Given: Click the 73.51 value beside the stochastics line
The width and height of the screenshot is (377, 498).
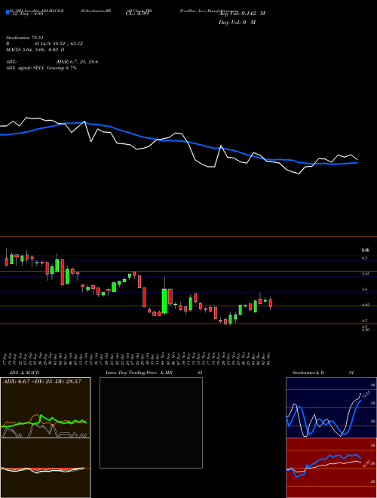Looking at the screenshot, I should click(365, 395).
